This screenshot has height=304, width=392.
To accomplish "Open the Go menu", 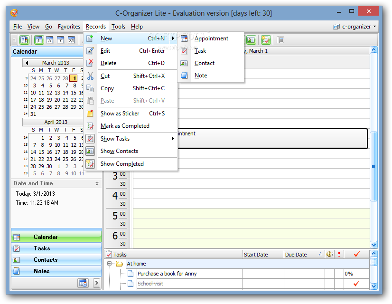I will point(48,27).
